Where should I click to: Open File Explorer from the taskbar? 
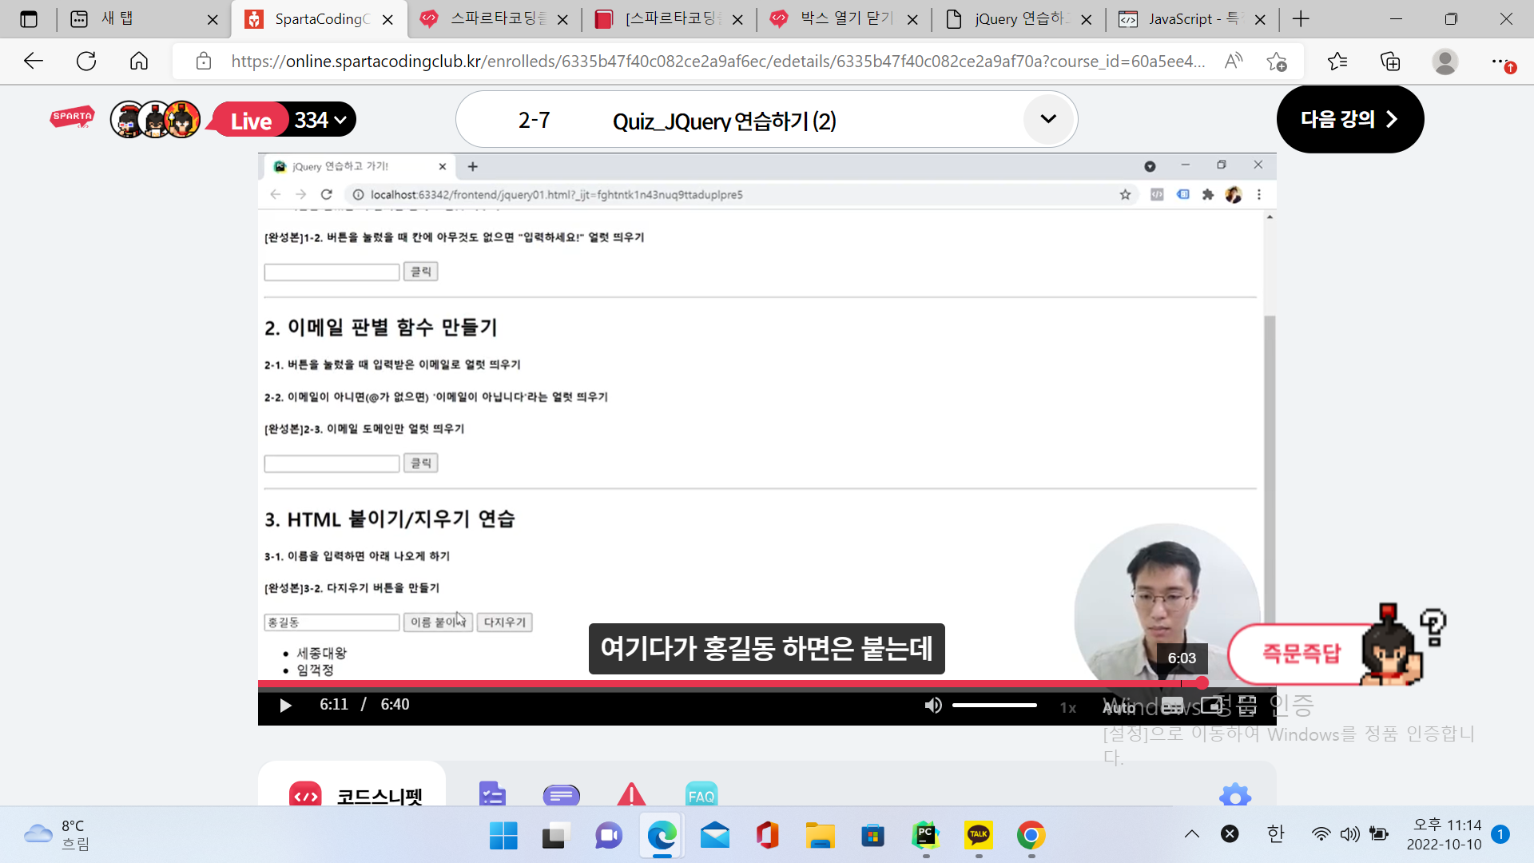pyautogui.click(x=820, y=835)
